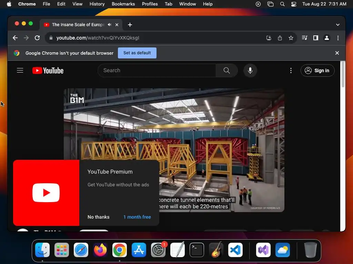Viewport: 353px width, 264px height.
Task: Click the Spotlight search icon in menu bar
Action: [x=282, y=4]
